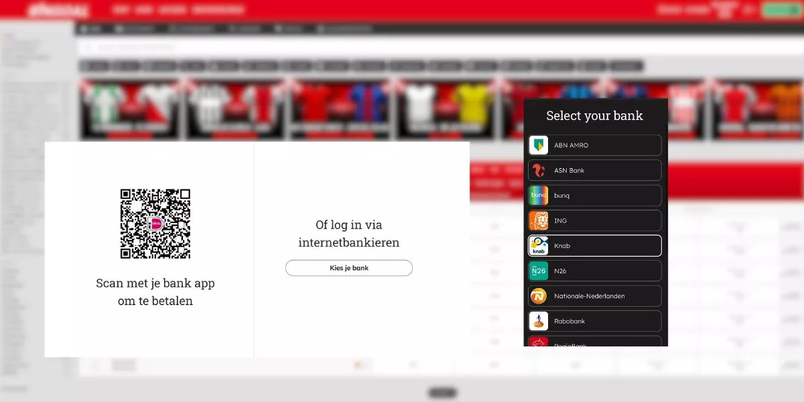The width and height of the screenshot is (804, 402).
Task: Click the ING lion logo icon
Action: click(x=539, y=220)
